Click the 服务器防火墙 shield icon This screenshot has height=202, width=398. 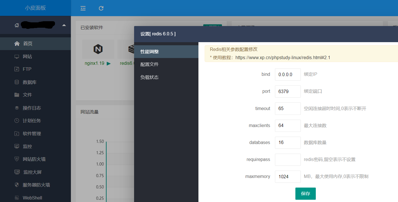point(17,185)
